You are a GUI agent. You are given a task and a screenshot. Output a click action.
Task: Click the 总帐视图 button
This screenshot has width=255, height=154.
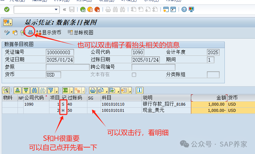coord(81,33)
